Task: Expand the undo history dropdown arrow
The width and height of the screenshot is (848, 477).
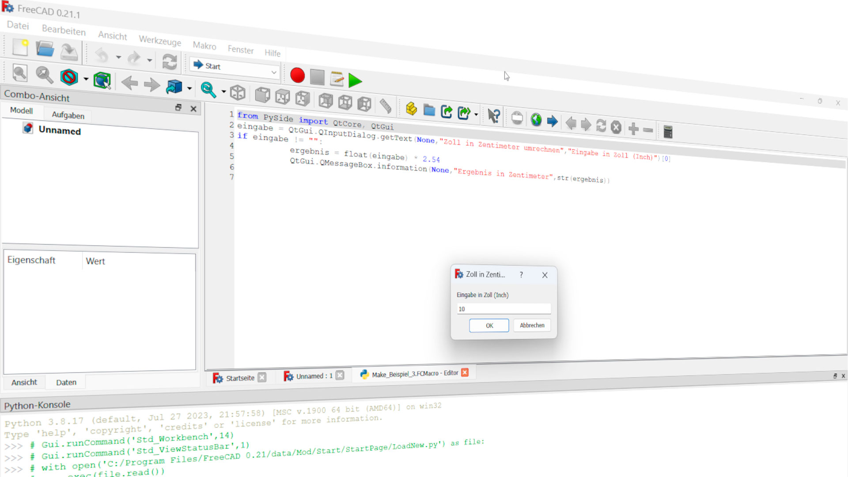Action: [118, 57]
